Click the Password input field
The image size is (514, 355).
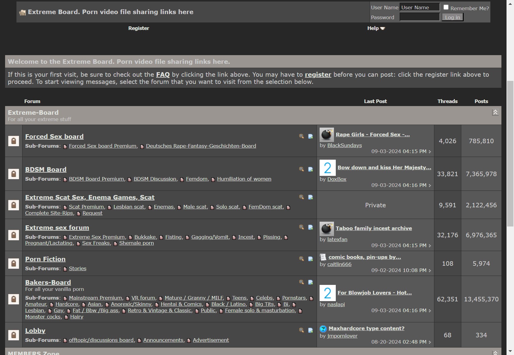pyautogui.click(x=419, y=17)
